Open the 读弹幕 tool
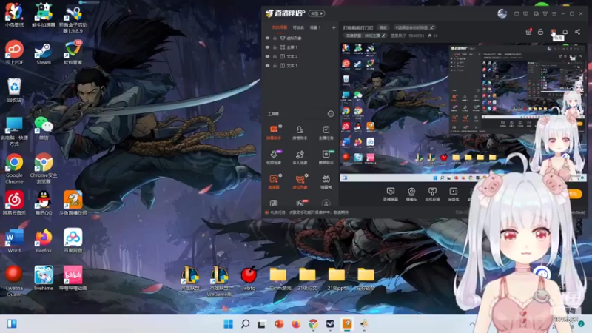The image size is (592, 333). (274, 181)
